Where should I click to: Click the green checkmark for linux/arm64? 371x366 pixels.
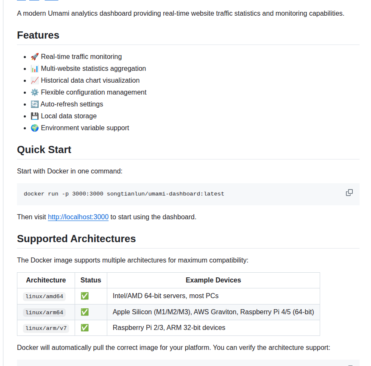(84, 312)
